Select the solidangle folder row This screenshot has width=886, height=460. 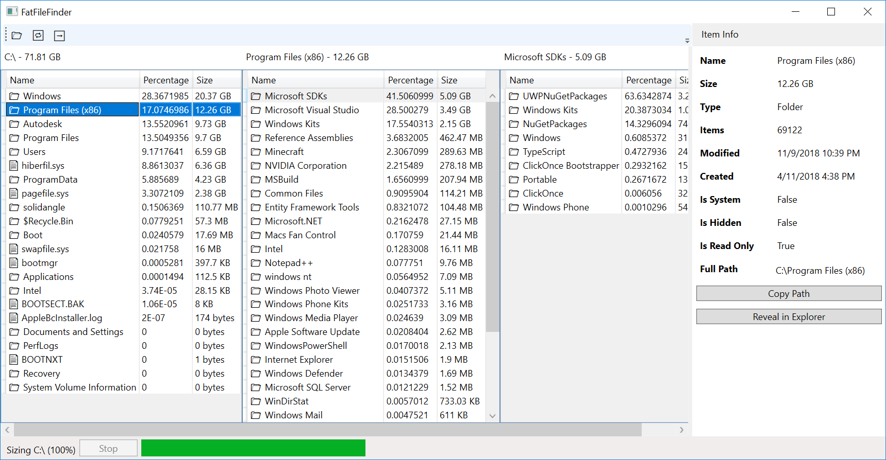(124, 207)
